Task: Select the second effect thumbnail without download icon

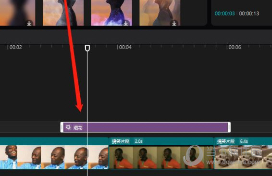Action: [63, 13]
